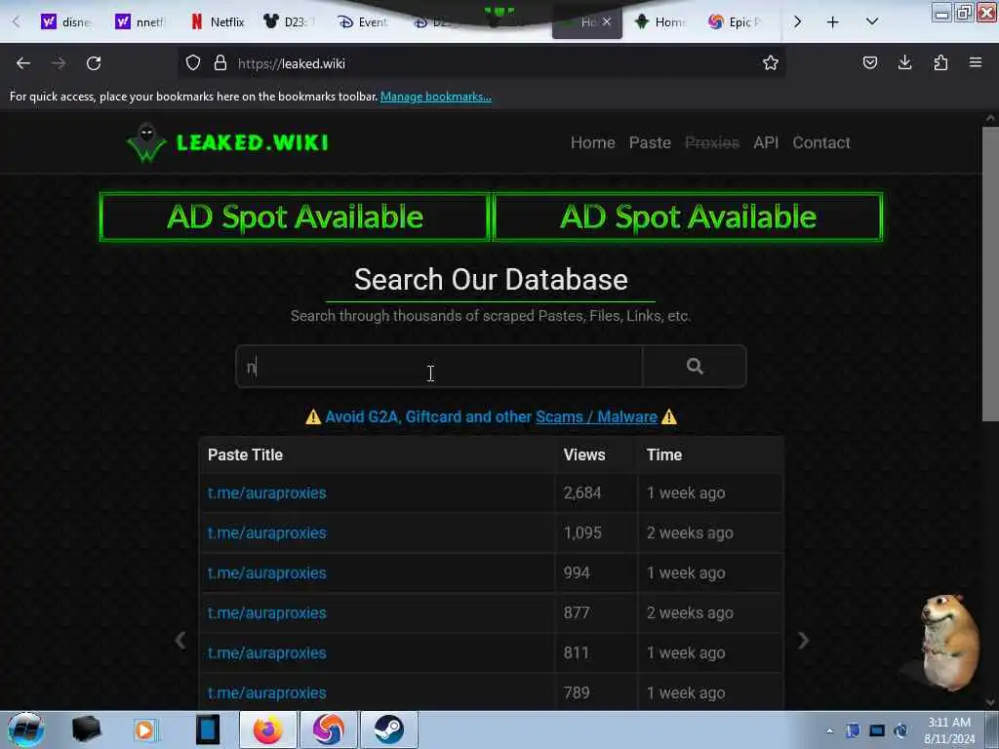Open the media player taskbar icon

(144, 729)
